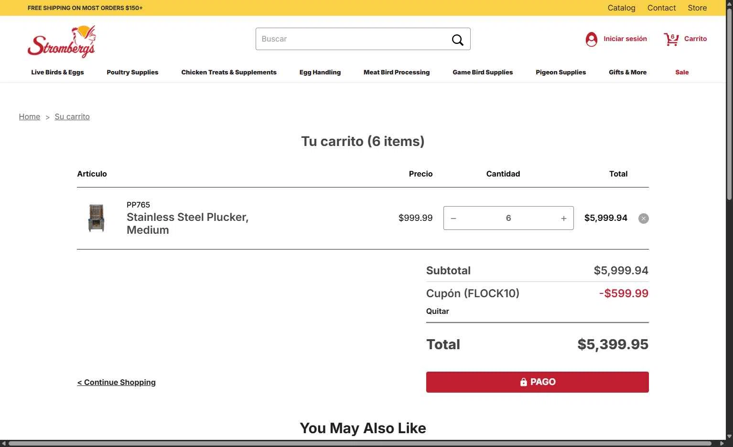Remove the FLOCK10 coupon with Quitar

[438, 312]
